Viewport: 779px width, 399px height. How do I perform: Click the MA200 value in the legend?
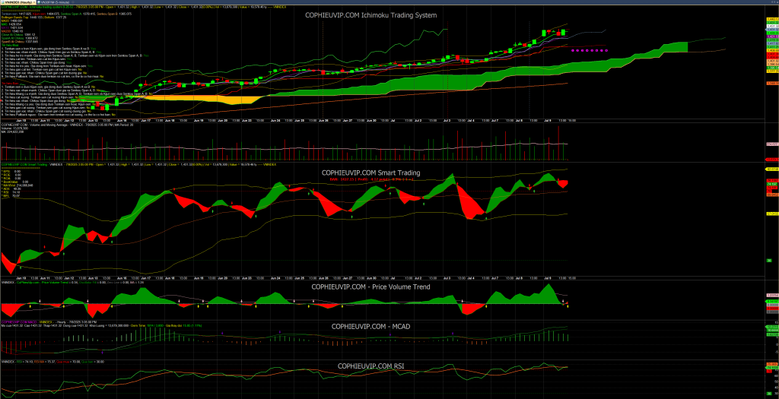17,31
